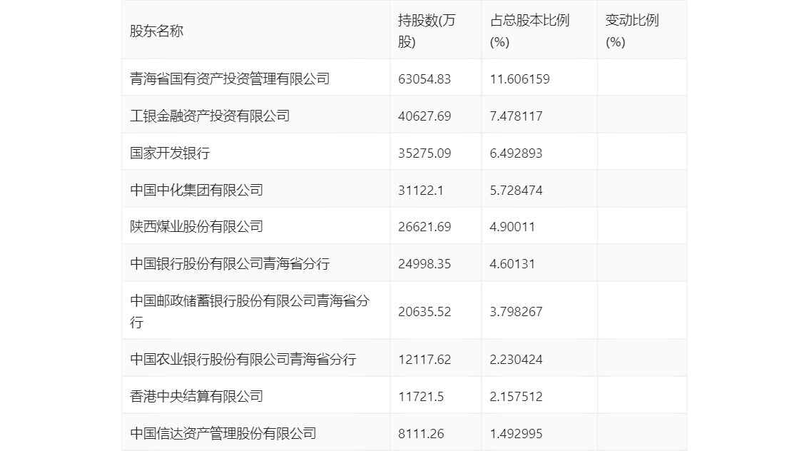The height and width of the screenshot is (451, 809).
Task: Select 陕西煤业股份有限公司 shareholder name
Action: click(197, 226)
